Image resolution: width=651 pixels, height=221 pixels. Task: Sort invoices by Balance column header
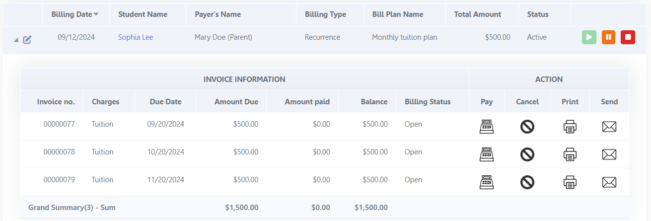374,102
